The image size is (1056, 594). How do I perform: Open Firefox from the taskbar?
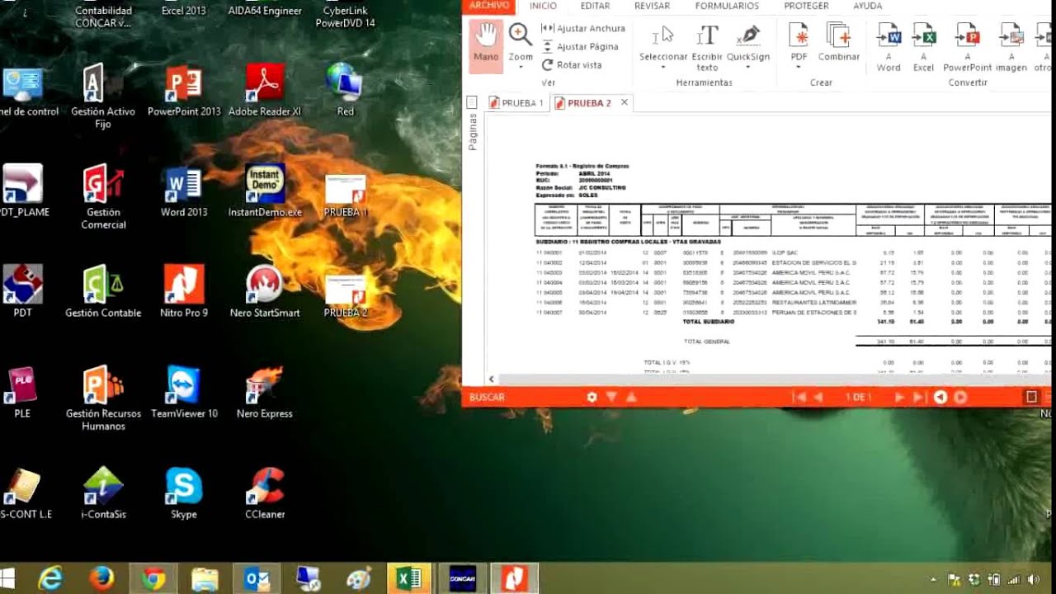(101, 579)
